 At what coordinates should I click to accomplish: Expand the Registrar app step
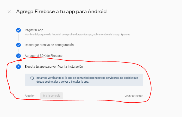tap(34, 30)
